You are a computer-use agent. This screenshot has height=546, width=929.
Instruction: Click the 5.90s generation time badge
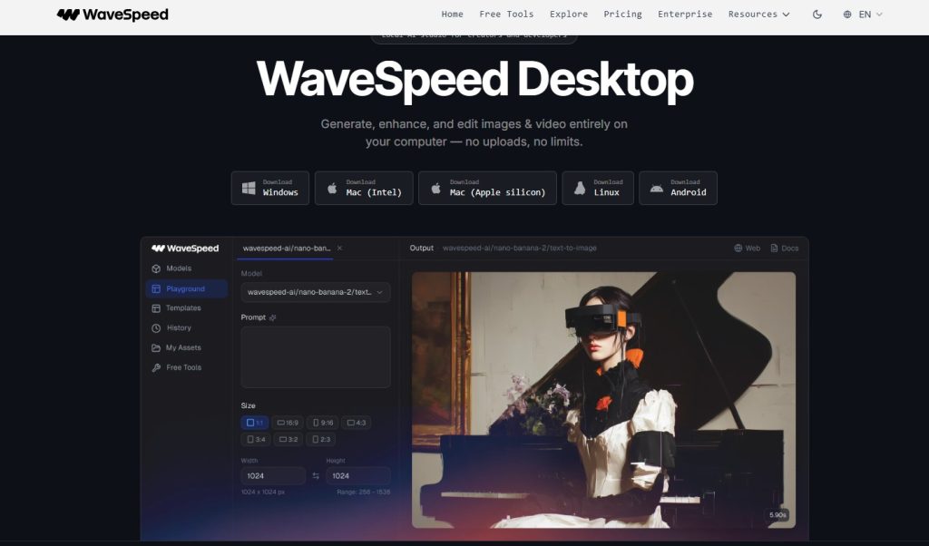pos(777,514)
